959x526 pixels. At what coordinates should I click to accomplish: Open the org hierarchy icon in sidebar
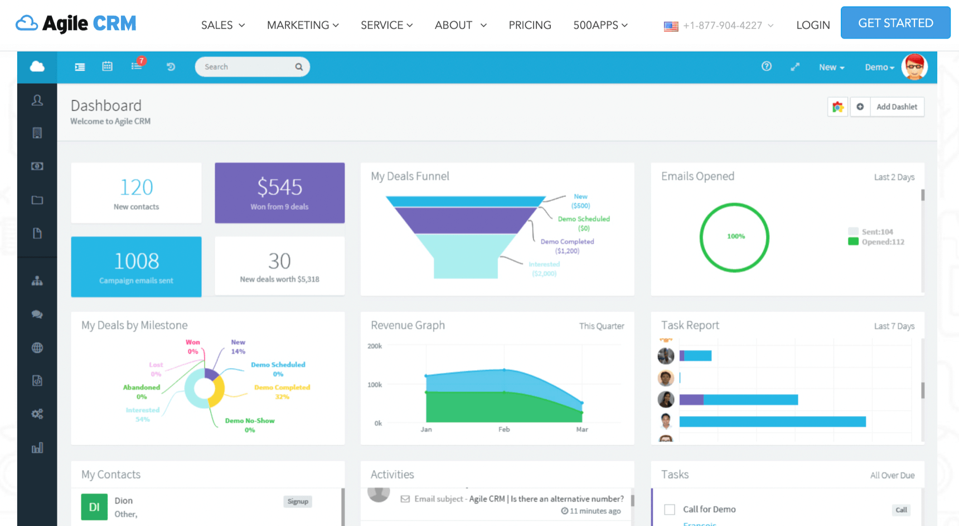click(x=37, y=281)
